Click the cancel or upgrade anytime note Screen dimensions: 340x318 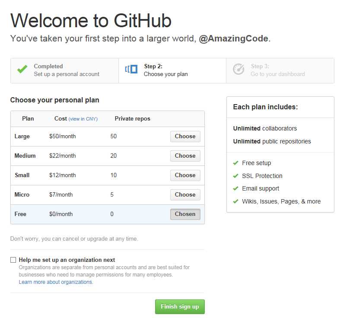pos(74,239)
